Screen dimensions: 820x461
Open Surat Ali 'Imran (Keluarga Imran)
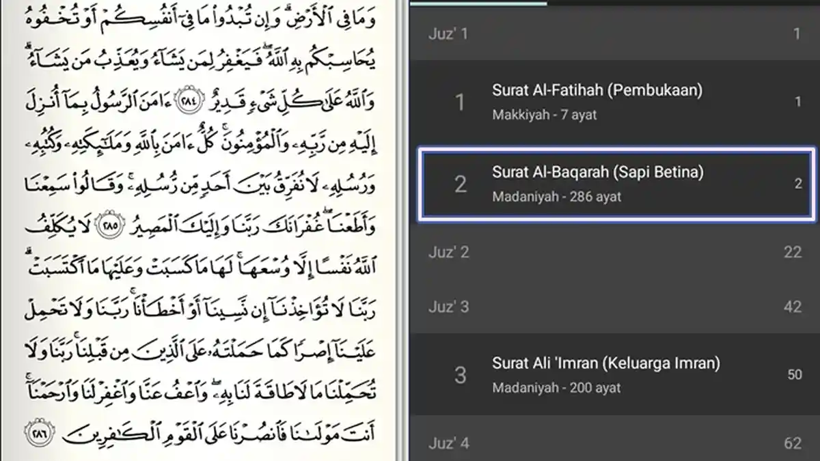614,374
